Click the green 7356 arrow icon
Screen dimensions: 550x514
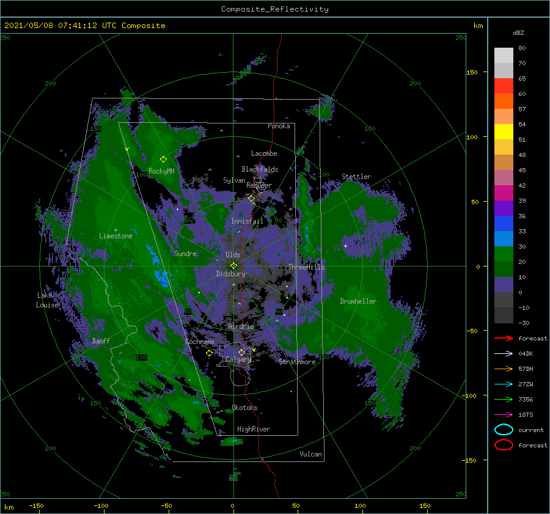(x=504, y=399)
